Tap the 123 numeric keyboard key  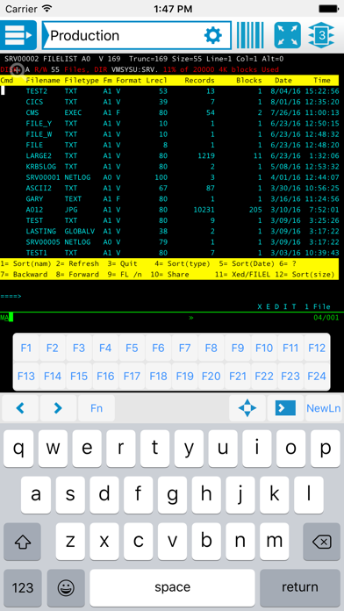[x=22, y=587]
